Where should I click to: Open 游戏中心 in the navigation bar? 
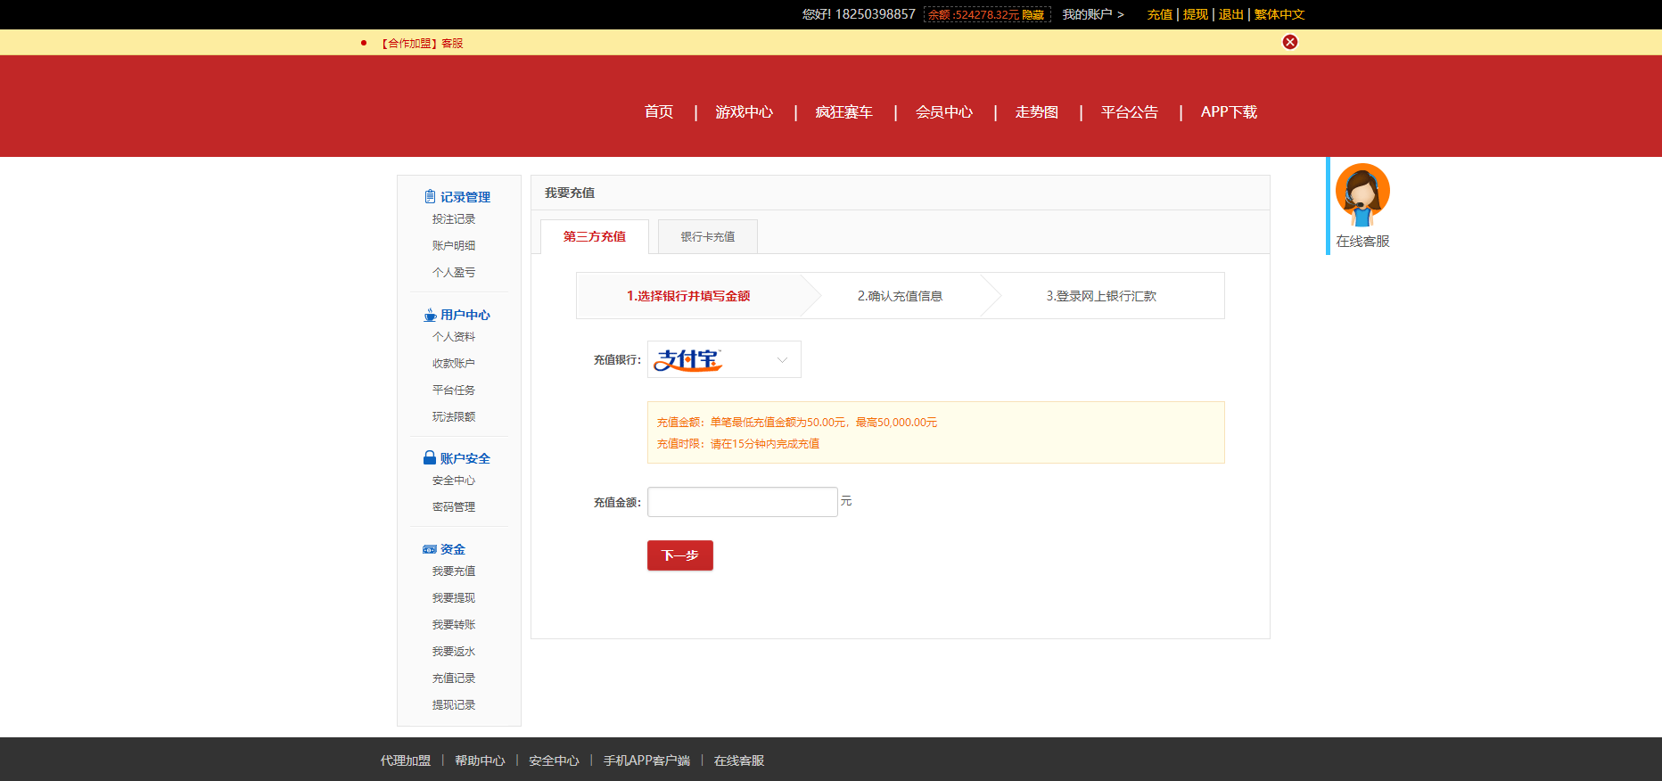744,112
